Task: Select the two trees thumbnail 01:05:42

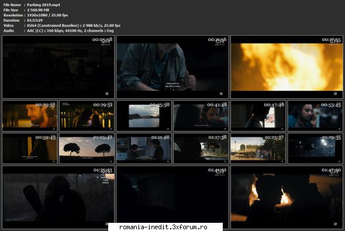Action: tap(87, 149)
